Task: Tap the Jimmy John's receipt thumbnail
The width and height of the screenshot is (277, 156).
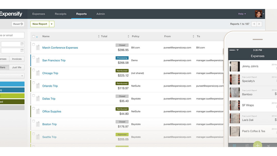Action: [x=235, y=66]
